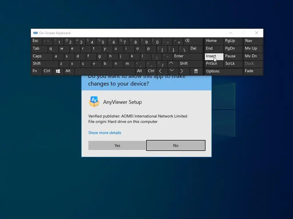Tap the letter l key

[145, 56]
